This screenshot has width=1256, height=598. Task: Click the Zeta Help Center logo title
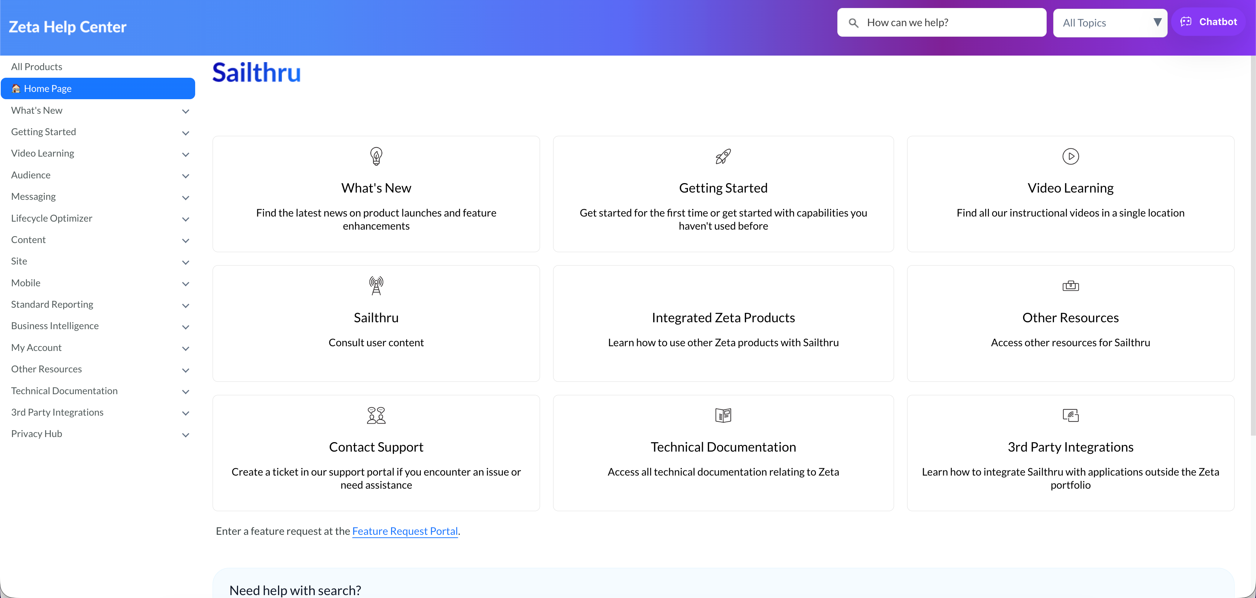pyautogui.click(x=67, y=27)
